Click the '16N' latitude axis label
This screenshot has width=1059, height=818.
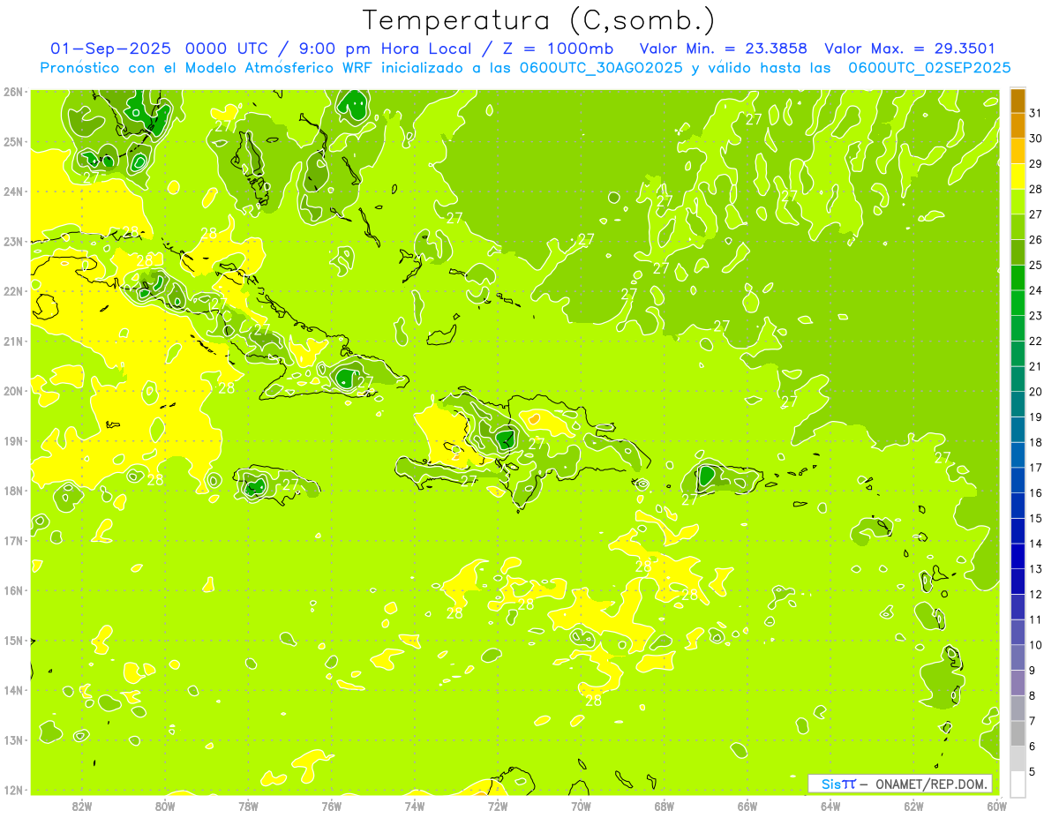[x=12, y=590]
